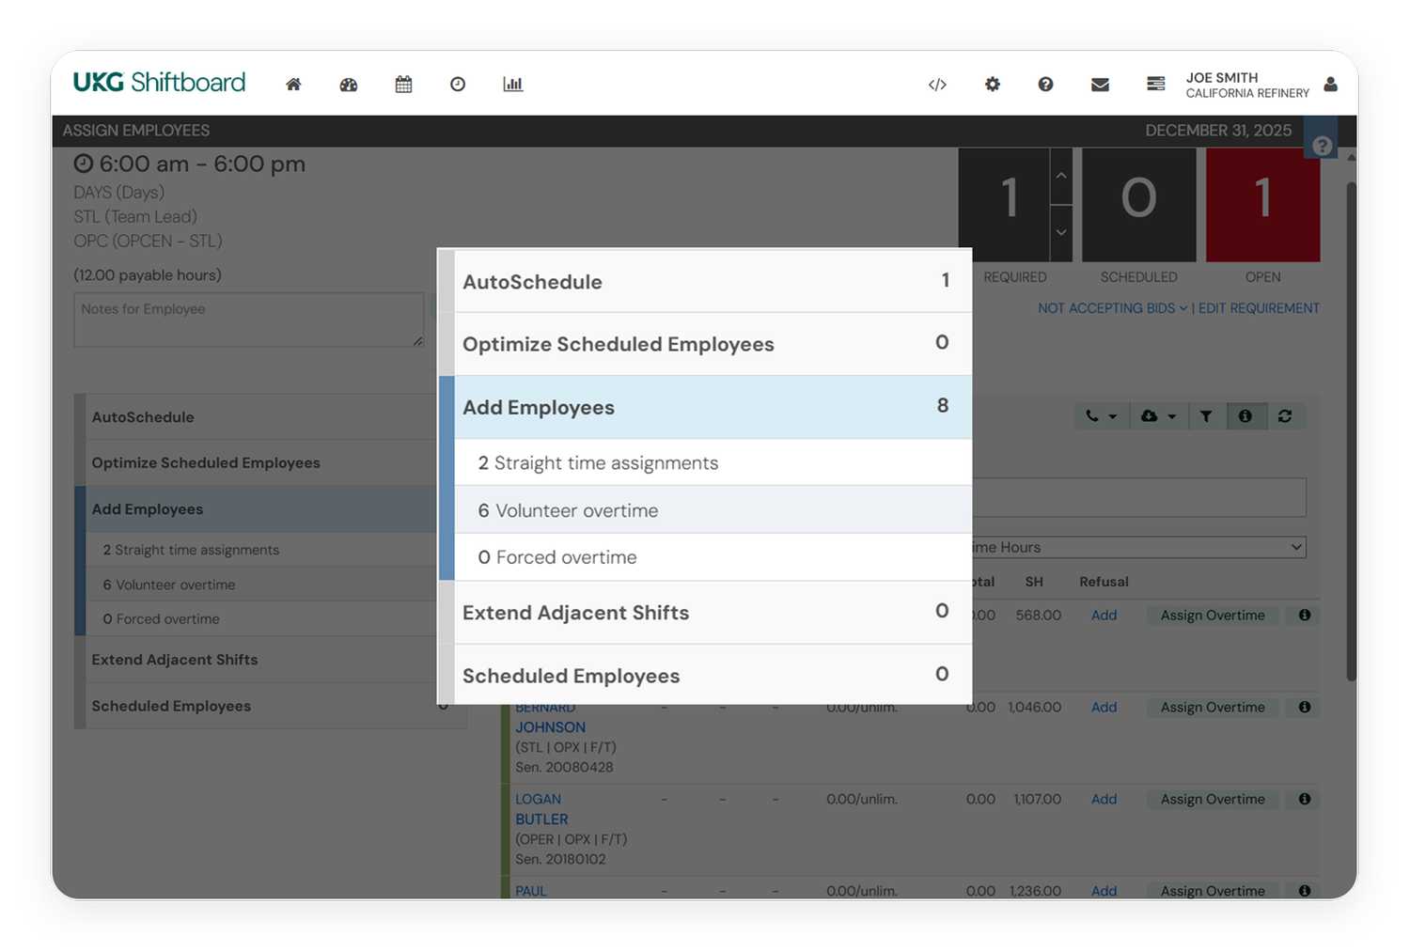Click the page vertical scrollbar
This screenshot has height=952, width=1410.
[1352, 432]
